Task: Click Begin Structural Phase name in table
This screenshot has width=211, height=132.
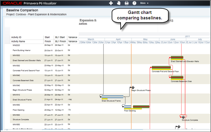Action: pos(22,90)
